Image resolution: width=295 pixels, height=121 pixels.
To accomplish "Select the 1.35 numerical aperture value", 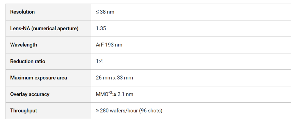I will [101, 28].
